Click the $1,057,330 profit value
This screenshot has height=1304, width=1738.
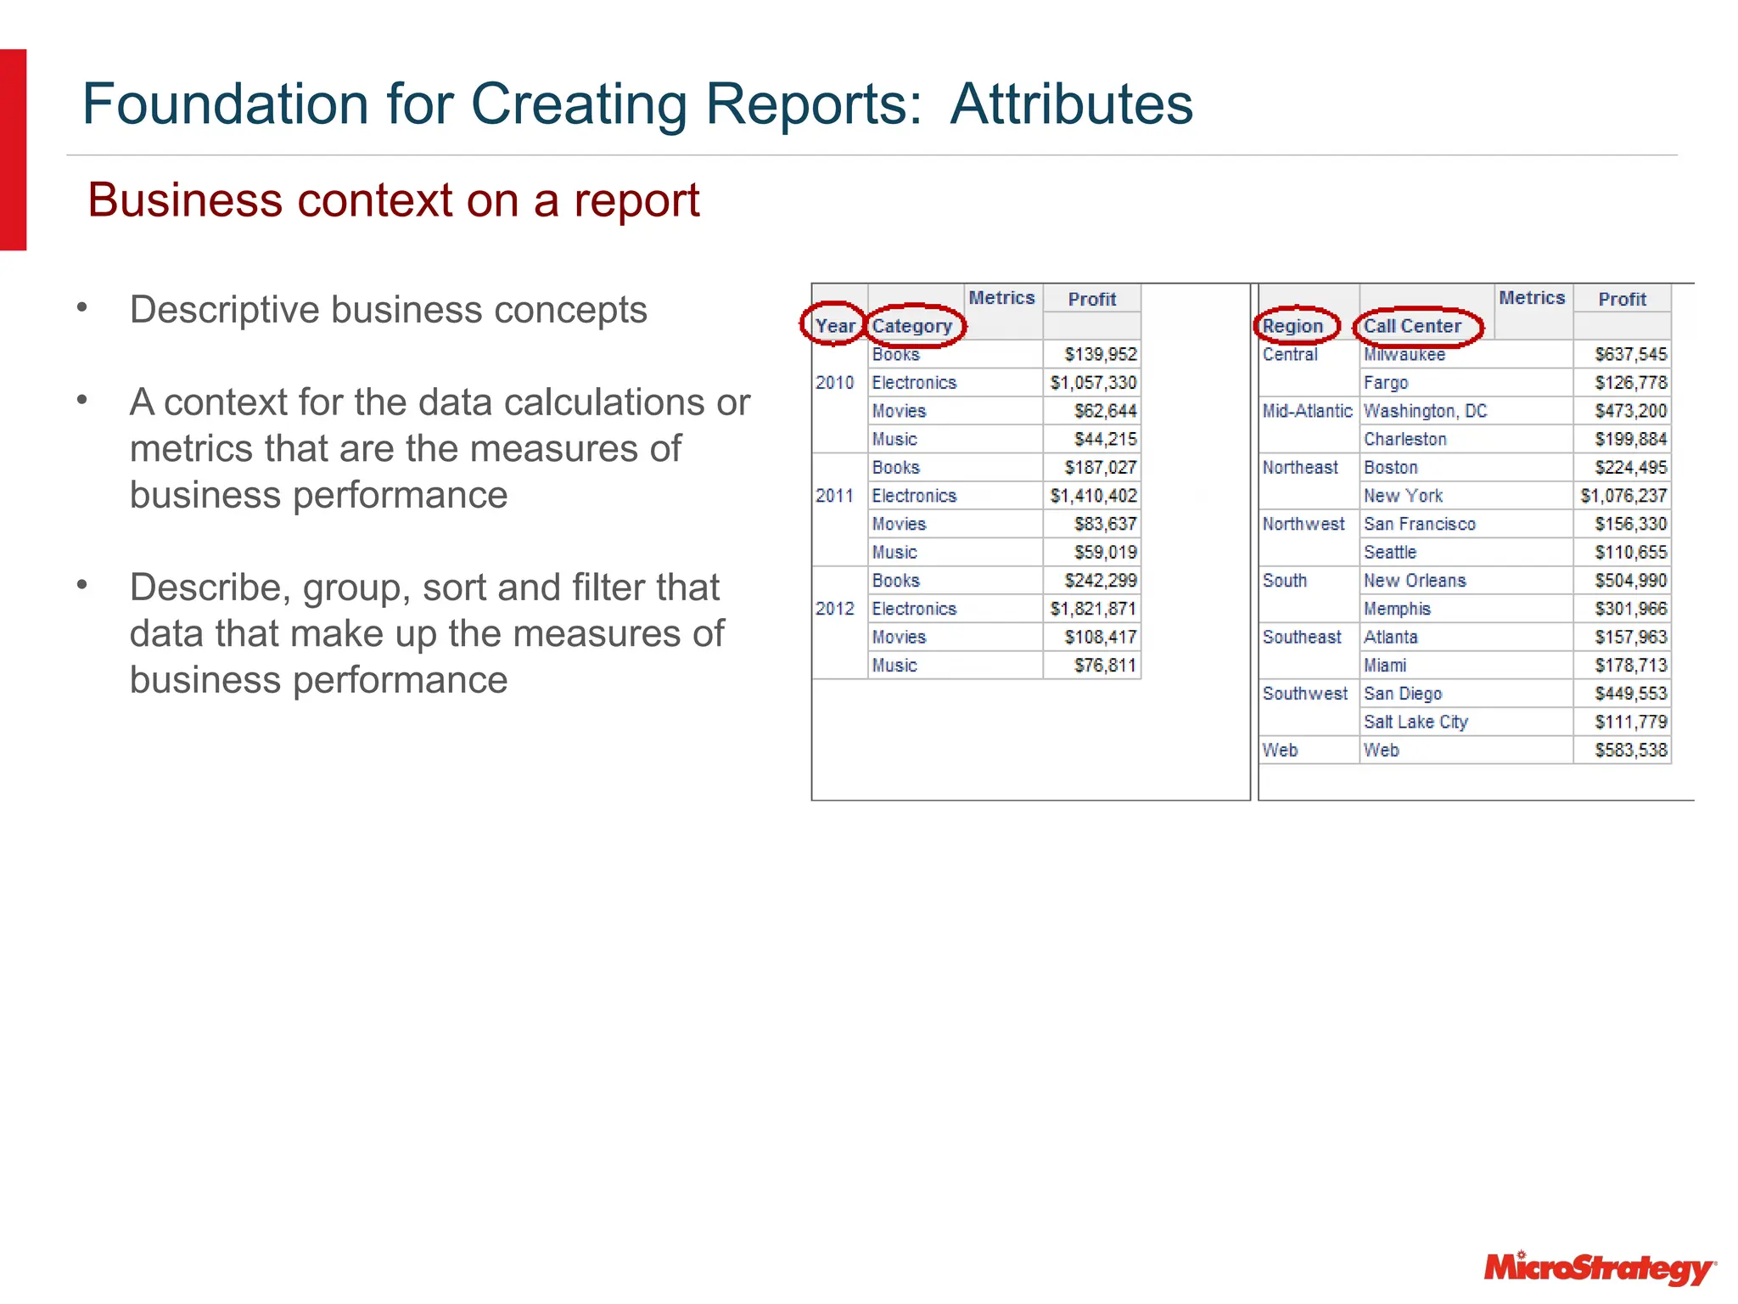click(x=1093, y=383)
